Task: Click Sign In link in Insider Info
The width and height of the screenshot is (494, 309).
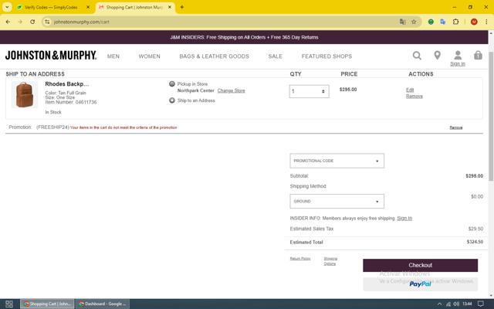Action: (x=404, y=218)
